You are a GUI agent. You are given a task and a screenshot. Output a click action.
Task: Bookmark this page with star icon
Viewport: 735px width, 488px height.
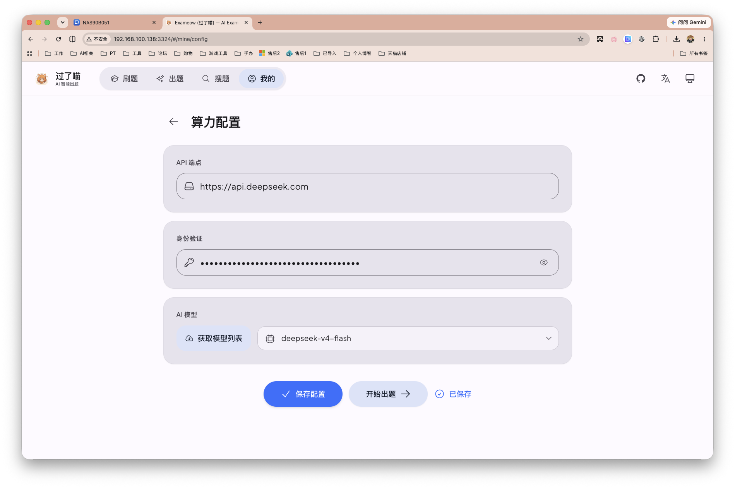click(x=581, y=39)
